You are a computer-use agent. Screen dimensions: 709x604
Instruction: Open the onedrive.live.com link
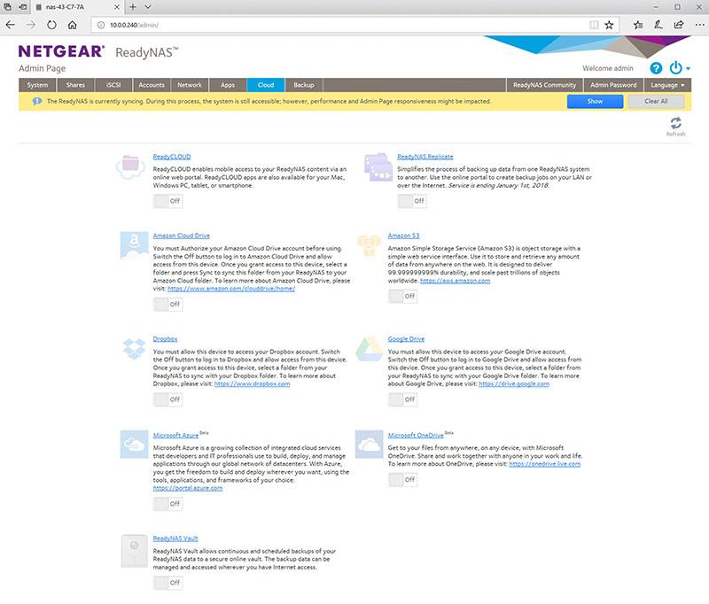544,464
